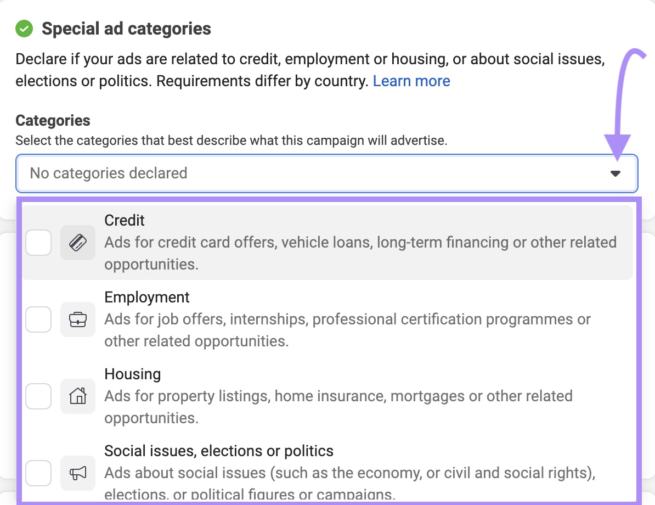
Task: Click the dropdown chevron in the categories field
Action: [616, 173]
